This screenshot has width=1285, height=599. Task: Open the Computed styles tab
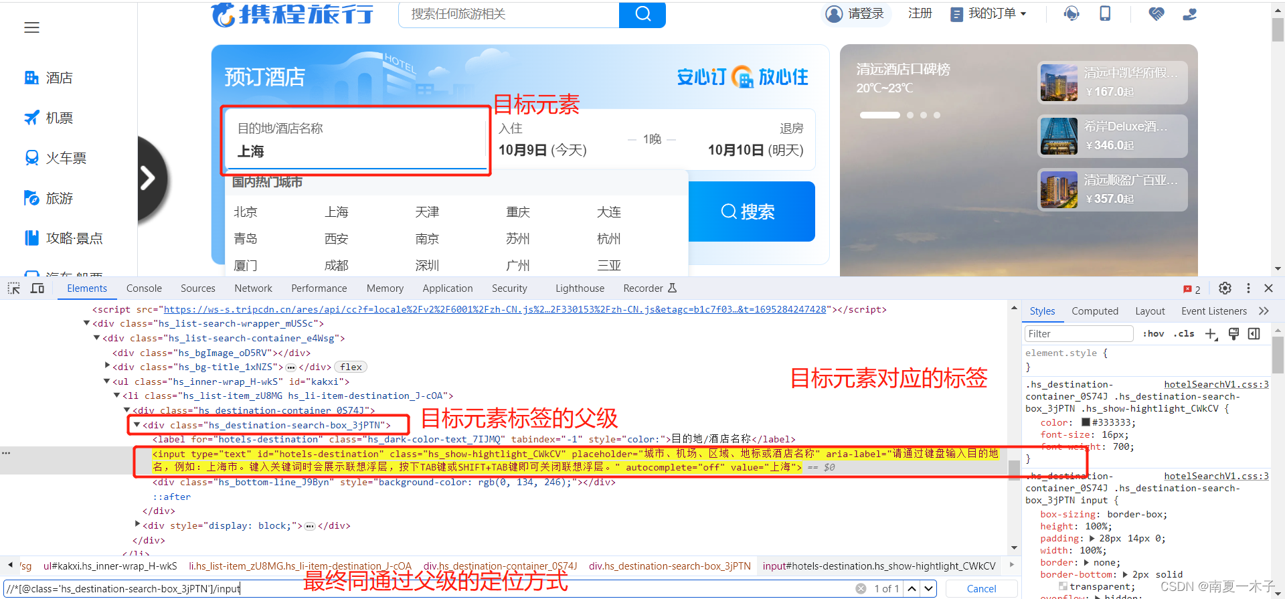(x=1095, y=311)
